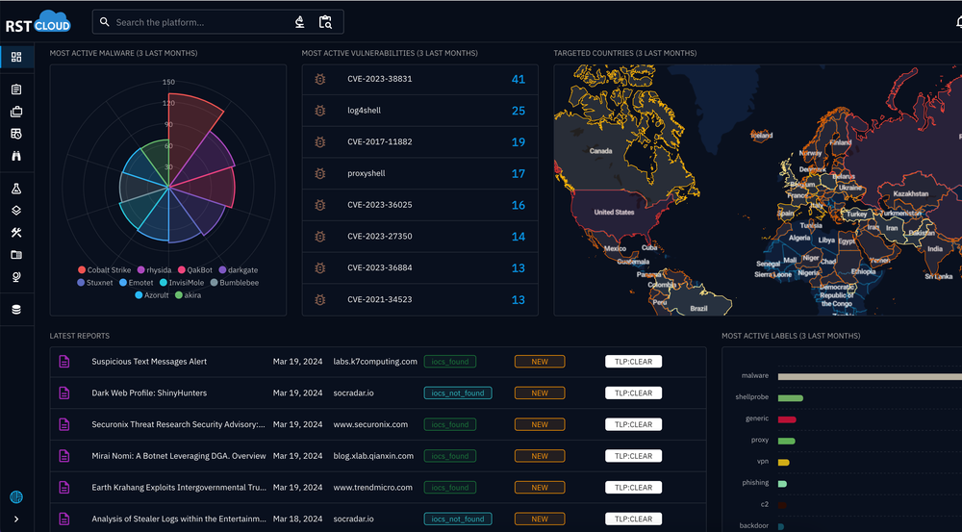Click the iocs_not_found tag on ShinyHunters row

point(458,393)
